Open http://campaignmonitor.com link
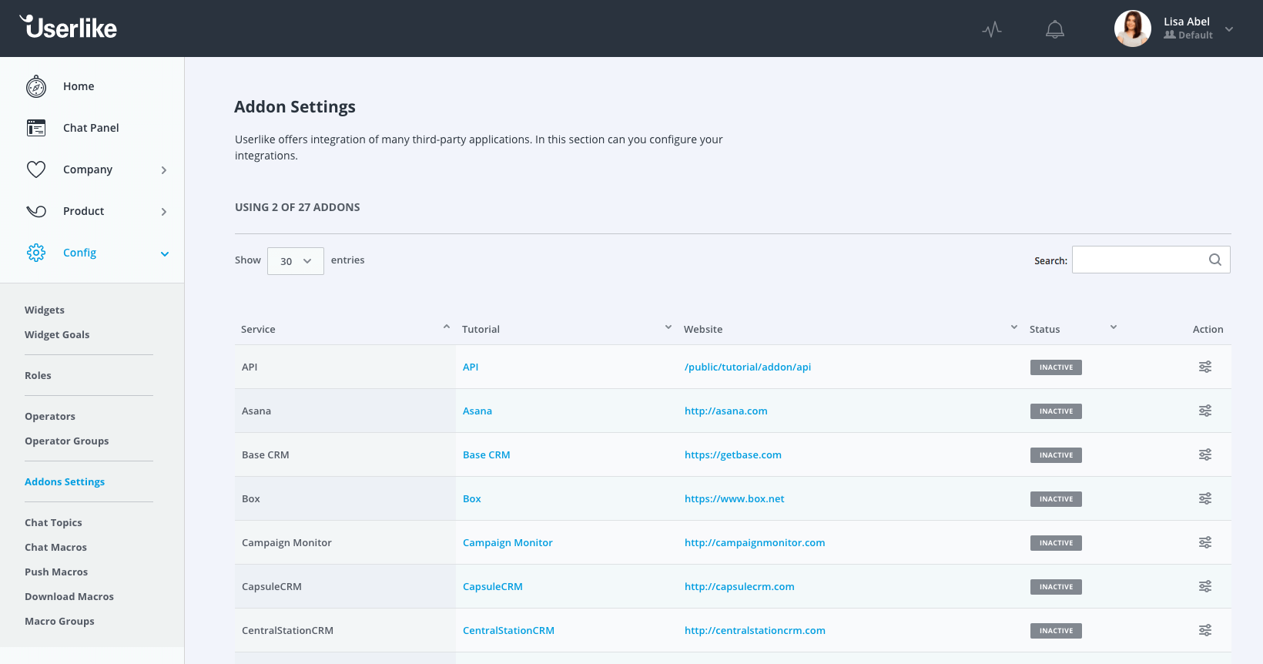Viewport: 1263px width, 664px height. [755, 542]
